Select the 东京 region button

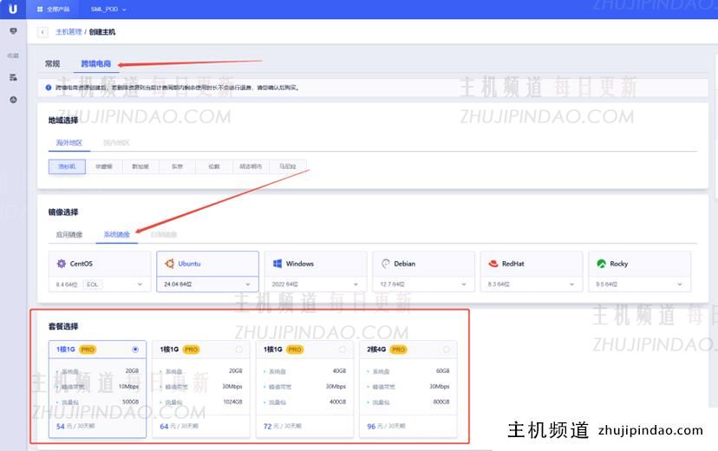[177, 167]
